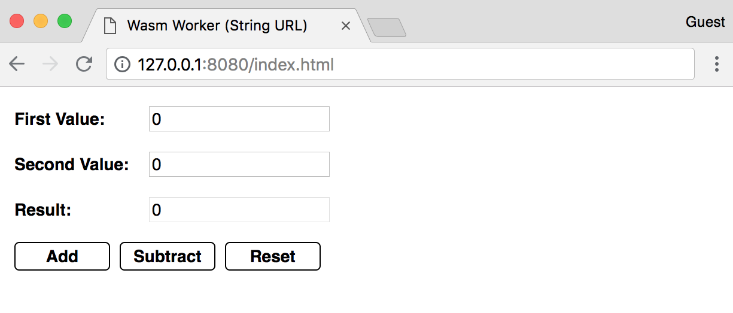733x313 pixels.
Task: Focus the Second Value input field
Action: click(x=239, y=164)
